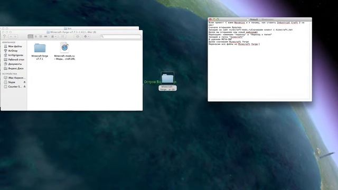Zoom the text editor window
This screenshot has height=190, width=338.
coord(218,20)
